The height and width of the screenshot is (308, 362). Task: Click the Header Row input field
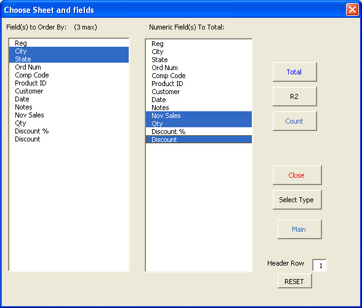point(320,266)
